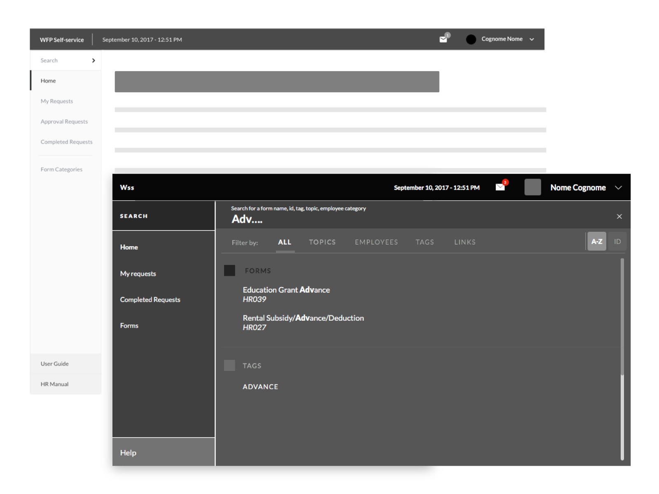Click the search results vertical scrollbar
The height and width of the screenshot is (494, 659).
622,317
